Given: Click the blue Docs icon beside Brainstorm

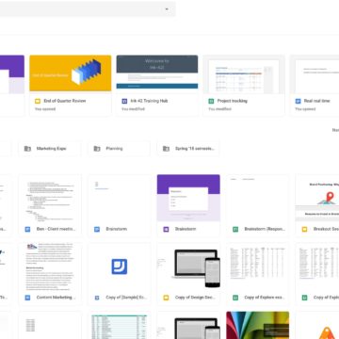Looking at the screenshot, I should click(x=97, y=229).
